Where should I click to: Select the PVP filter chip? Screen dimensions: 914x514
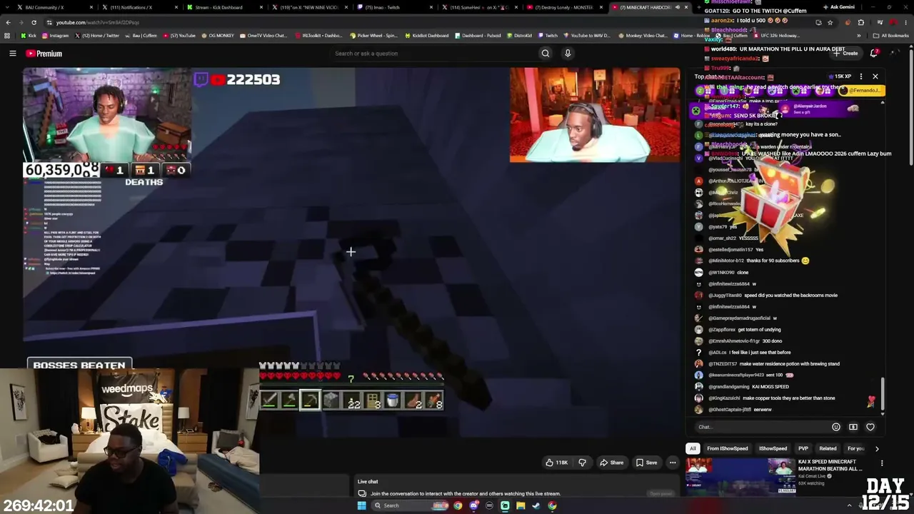click(x=803, y=448)
